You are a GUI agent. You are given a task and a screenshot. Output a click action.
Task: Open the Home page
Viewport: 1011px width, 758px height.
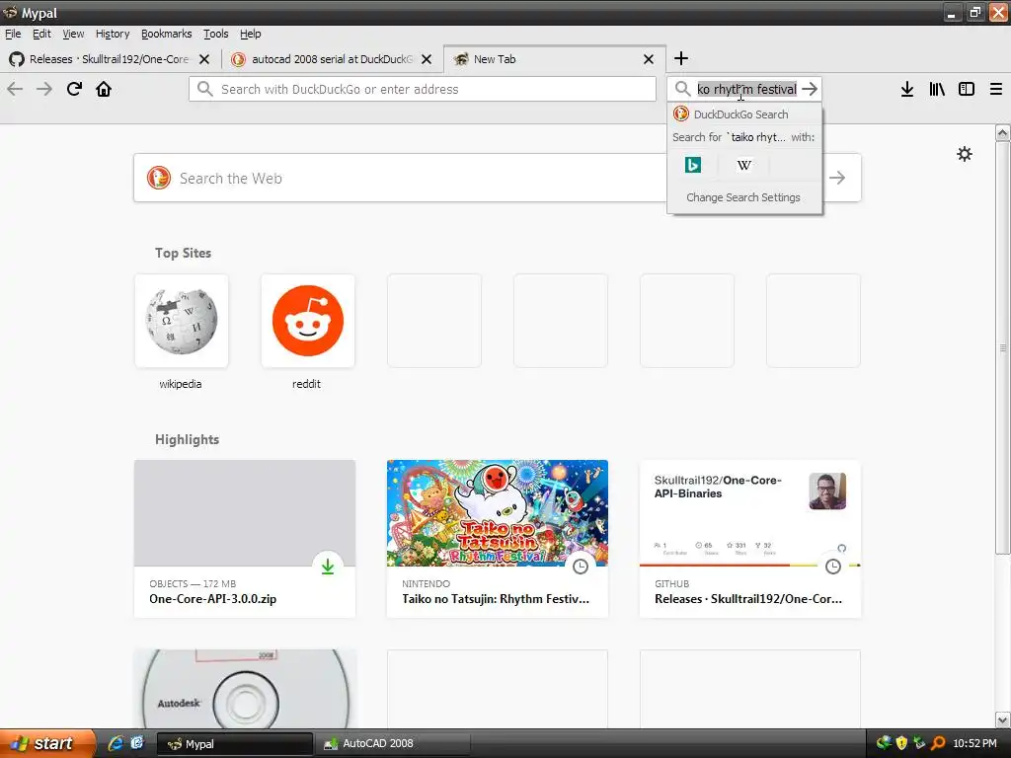tap(104, 89)
